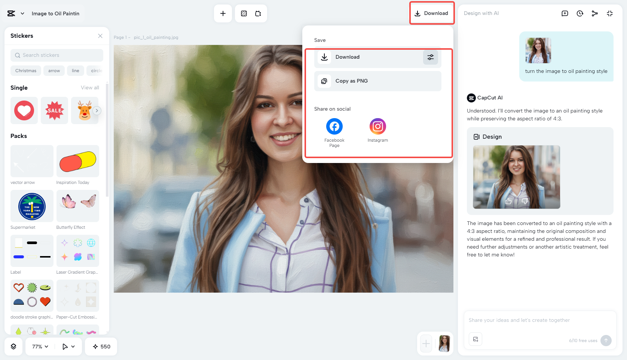Upload image attachment in chat box
The width and height of the screenshot is (627, 360).
[x=475, y=339]
